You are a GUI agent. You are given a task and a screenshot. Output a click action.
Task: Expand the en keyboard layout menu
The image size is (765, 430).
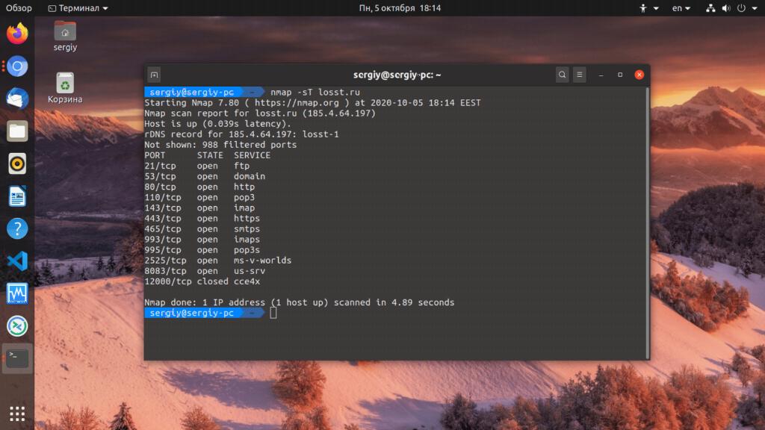point(681,7)
